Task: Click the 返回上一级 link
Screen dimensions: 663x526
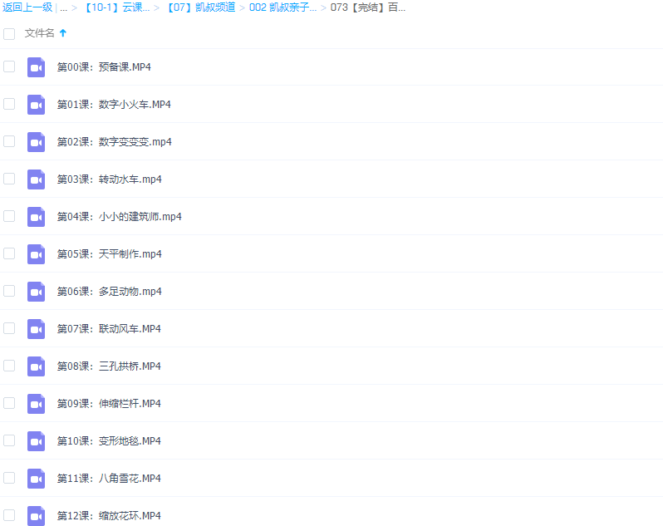Action: coord(27,7)
